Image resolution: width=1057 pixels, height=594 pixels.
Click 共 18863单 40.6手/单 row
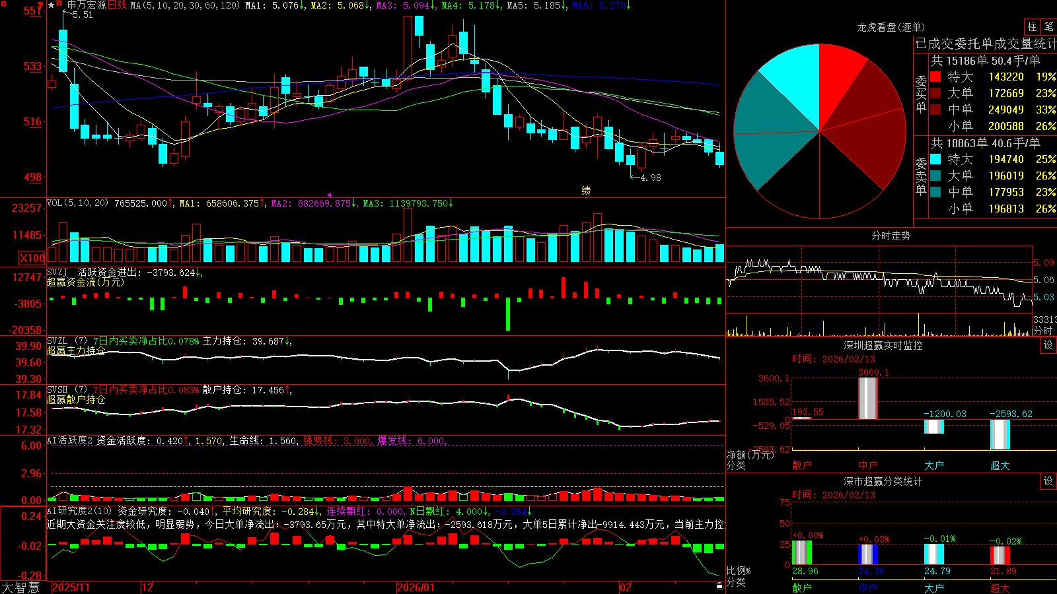coord(986,143)
